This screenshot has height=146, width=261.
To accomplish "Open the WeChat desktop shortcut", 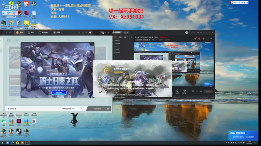I will 4,123.
